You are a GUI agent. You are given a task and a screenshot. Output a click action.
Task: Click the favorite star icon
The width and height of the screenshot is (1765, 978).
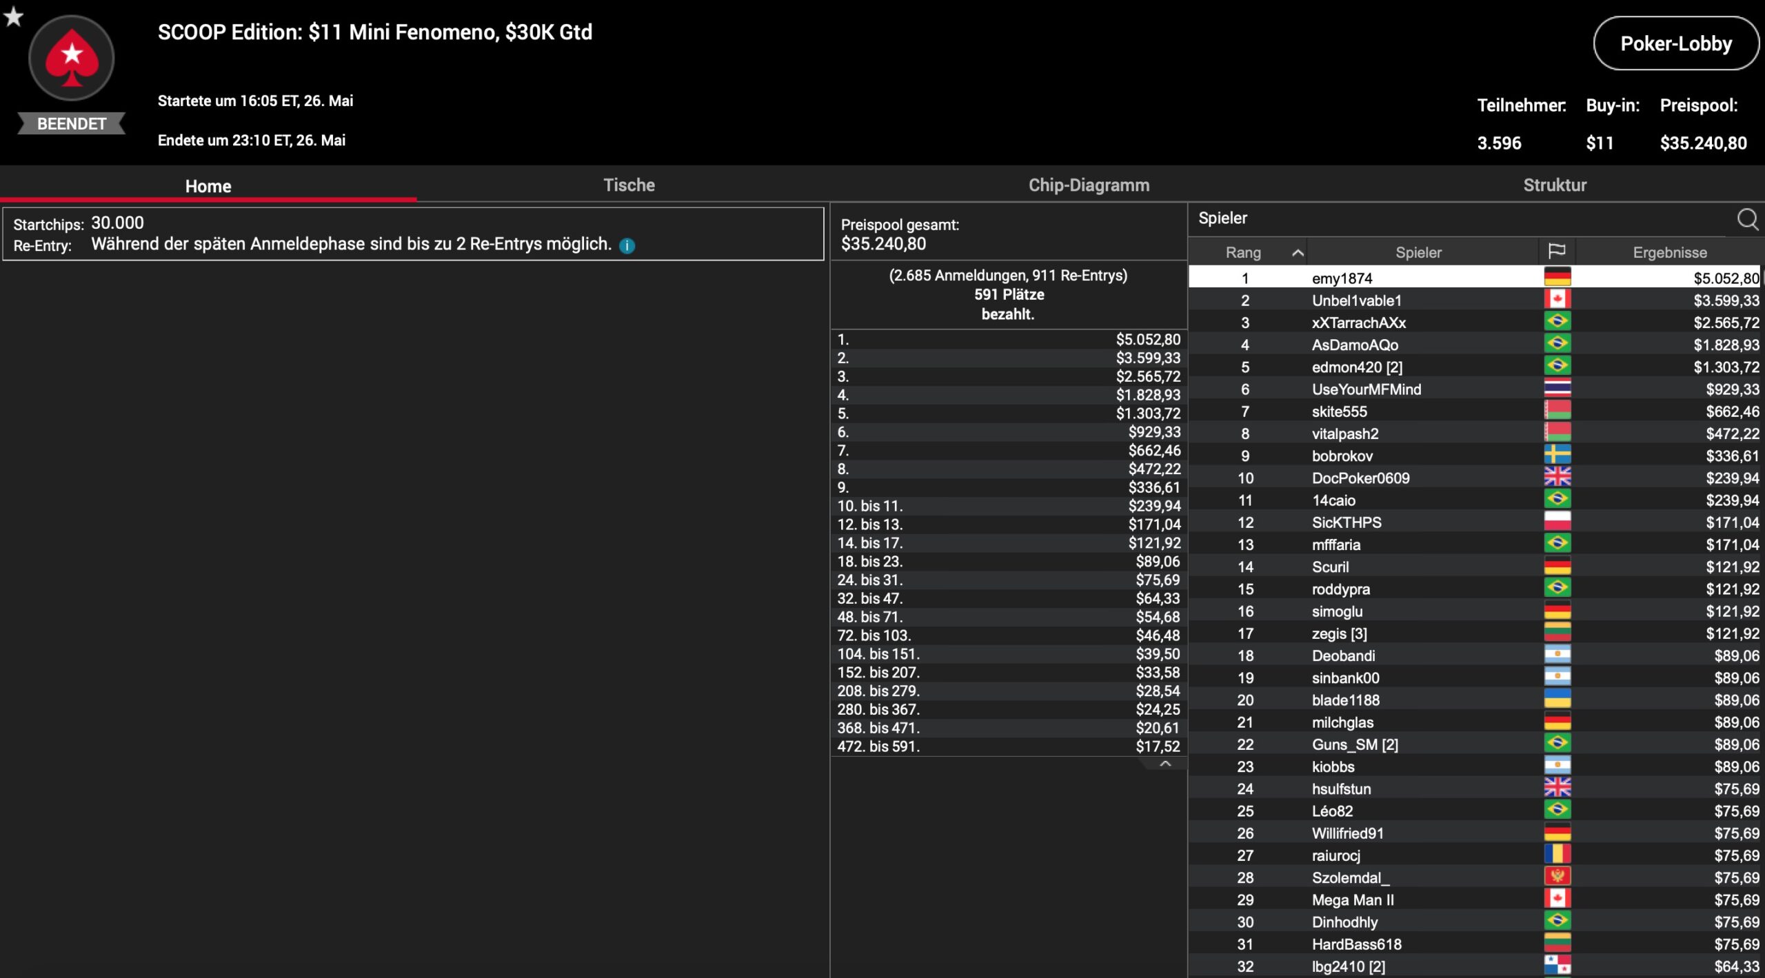coord(13,16)
